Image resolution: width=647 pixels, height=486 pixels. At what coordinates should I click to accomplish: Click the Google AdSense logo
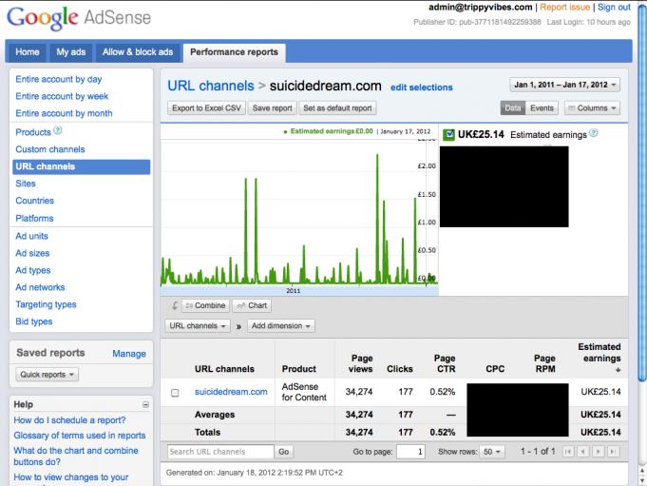click(79, 17)
